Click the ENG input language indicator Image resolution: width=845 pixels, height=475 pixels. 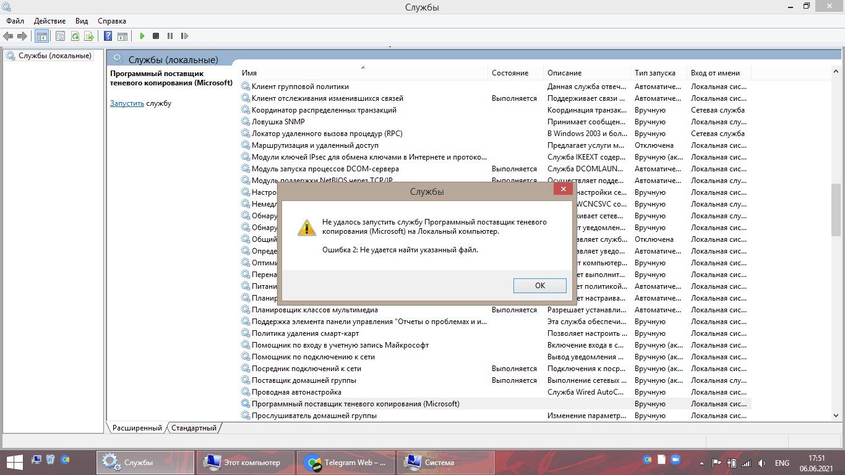click(x=782, y=463)
